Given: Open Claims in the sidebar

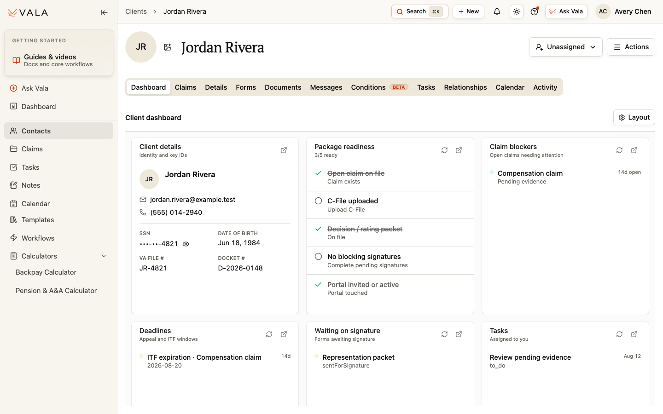Looking at the screenshot, I should [x=58, y=149].
